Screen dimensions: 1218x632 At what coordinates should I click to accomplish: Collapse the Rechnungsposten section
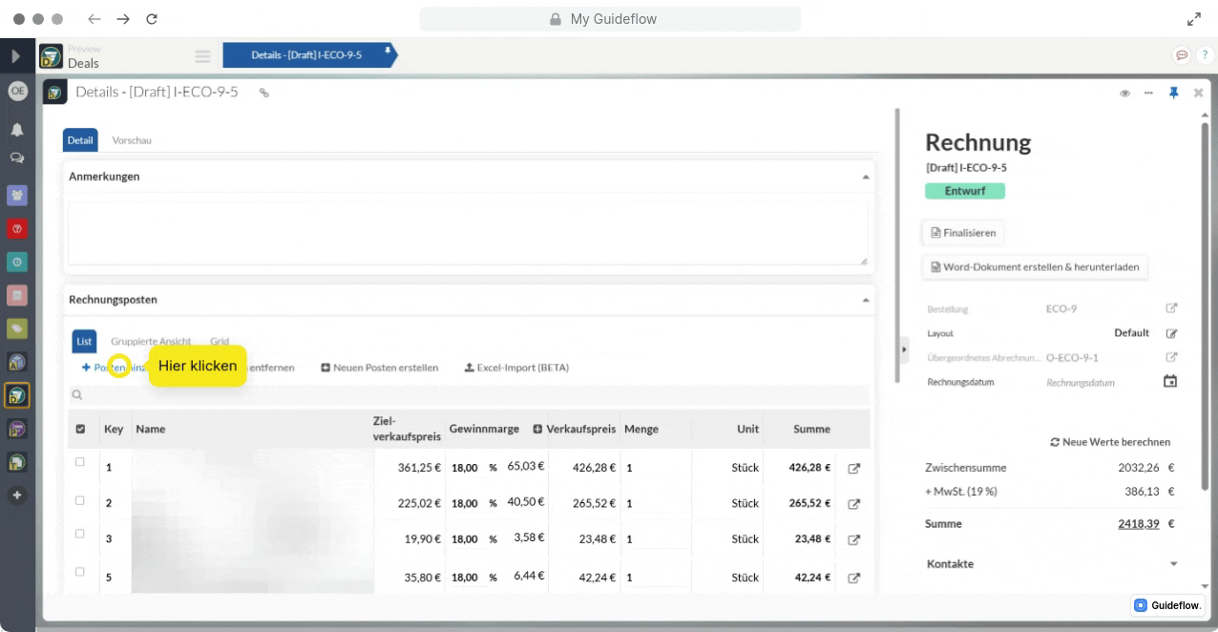(866, 300)
